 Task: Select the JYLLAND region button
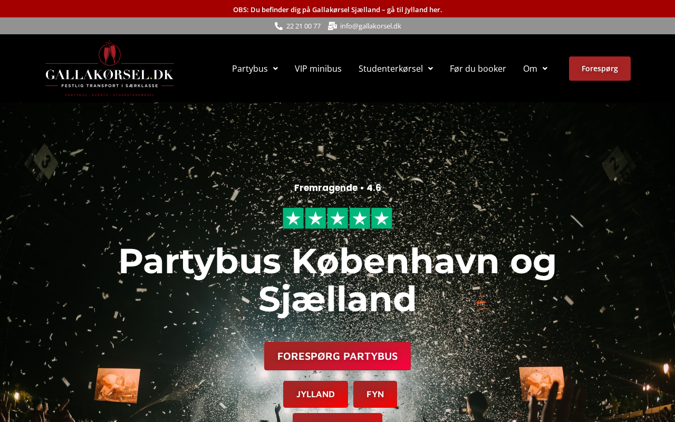[315, 394]
